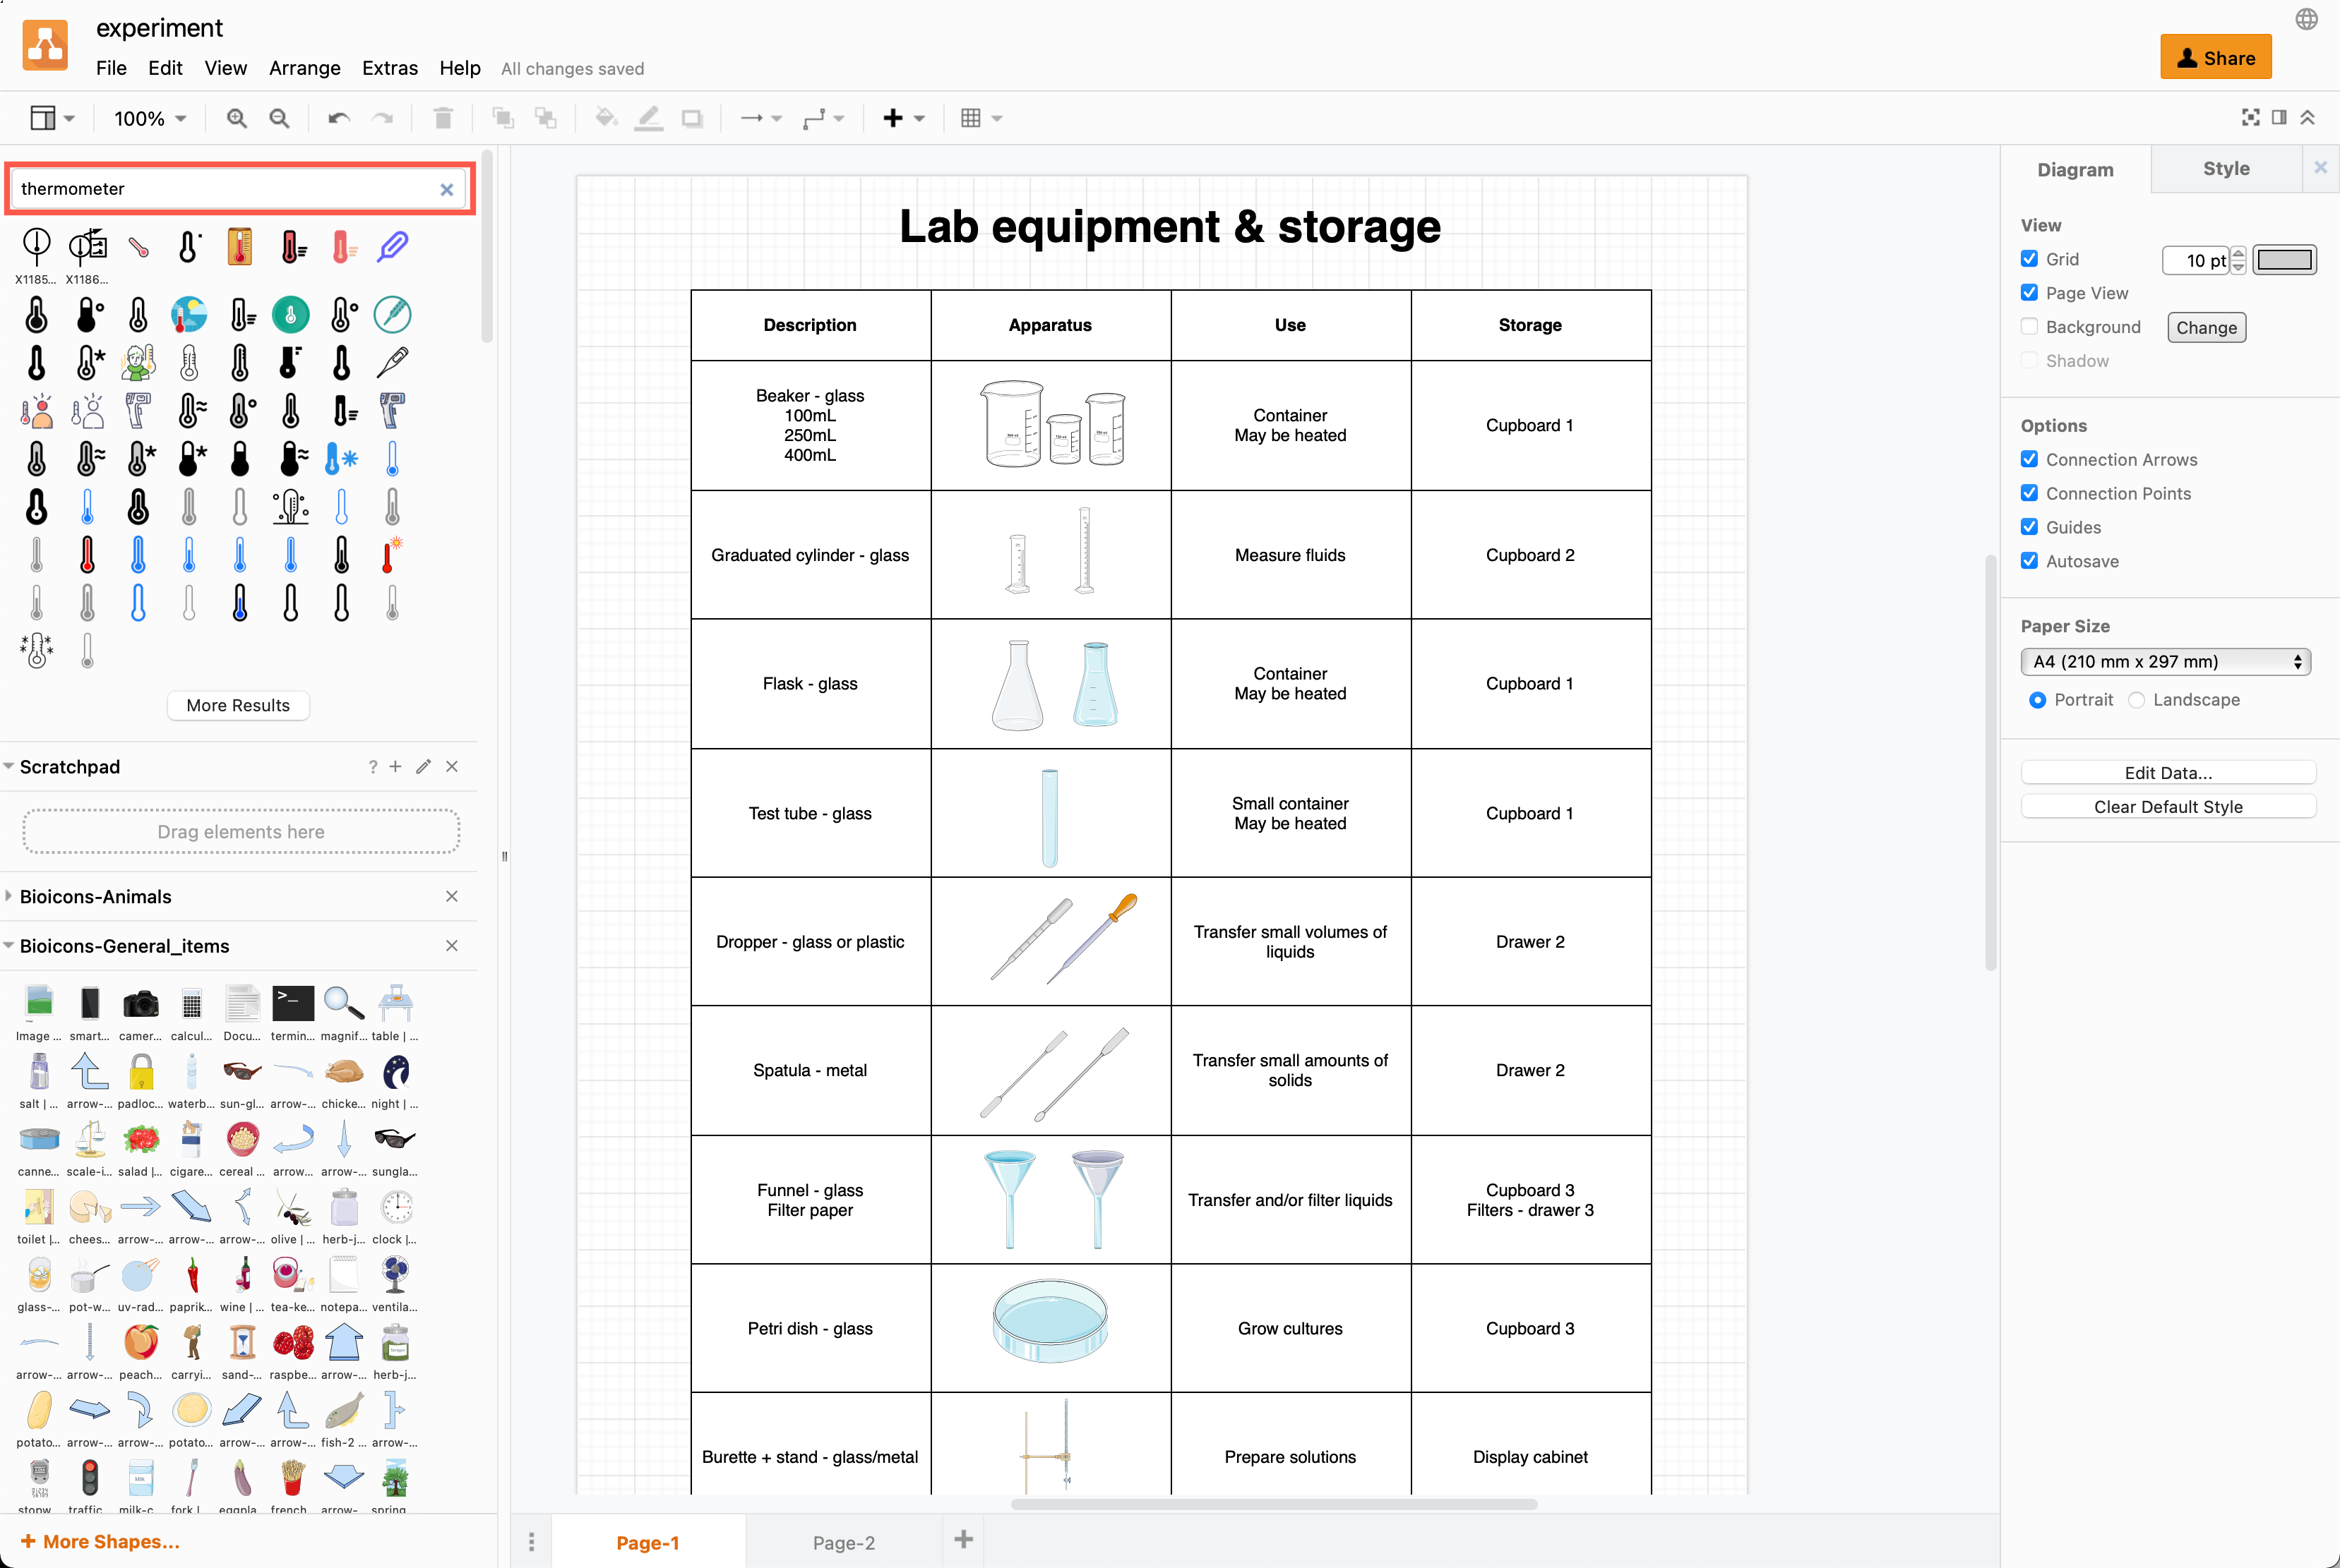This screenshot has height=1568, width=2340.
Task: Click the redo arrow icon
Action: pyautogui.click(x=383, y=117)
